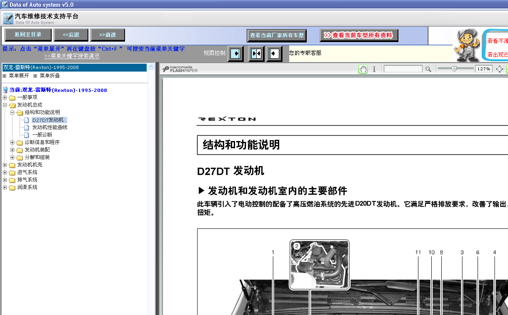
Task: Click the folder icon of 发动机机壳
Action: pos(12,165)
